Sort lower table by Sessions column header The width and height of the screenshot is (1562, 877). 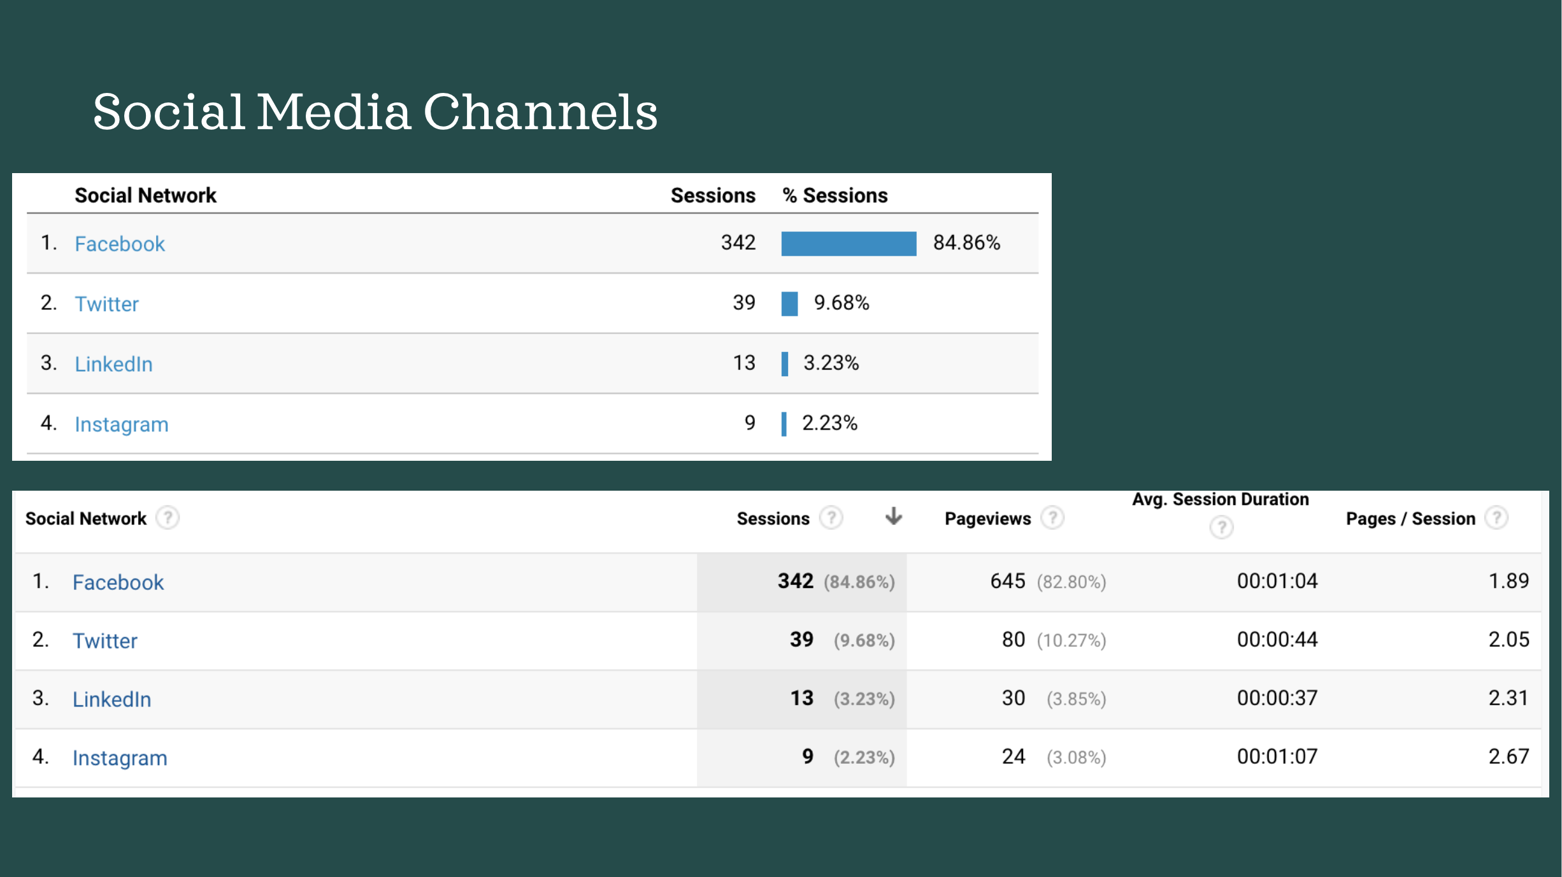[773, 519]
